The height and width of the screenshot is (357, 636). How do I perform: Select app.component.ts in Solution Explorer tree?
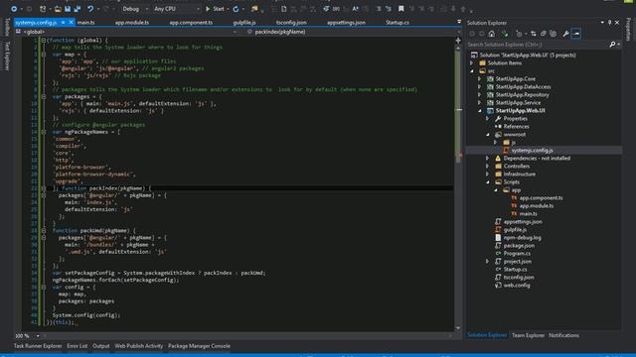tap(541, 198)
